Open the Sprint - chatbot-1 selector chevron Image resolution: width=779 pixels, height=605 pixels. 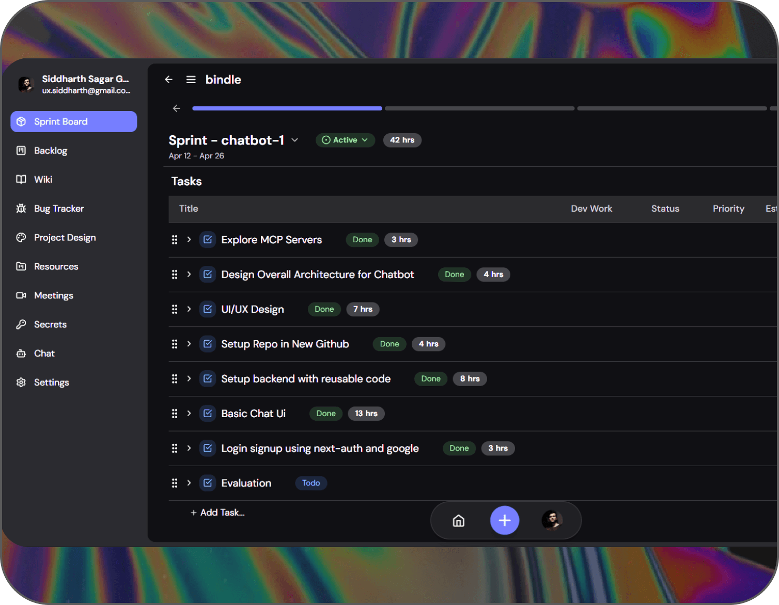click(295, 140)
